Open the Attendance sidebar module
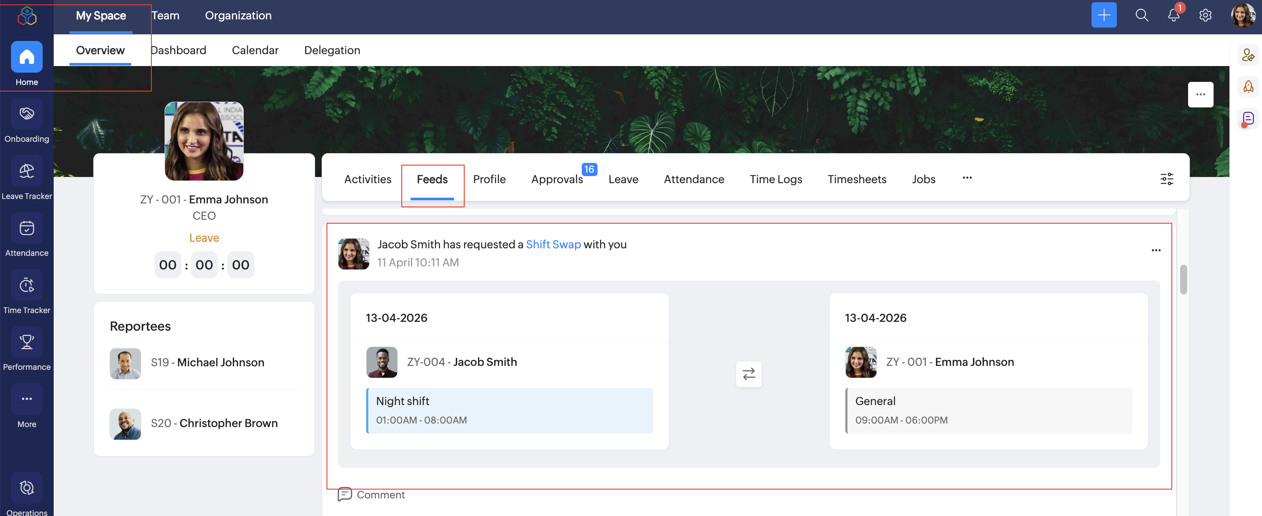Screen dimensions: 1262x516 (26, 229)
